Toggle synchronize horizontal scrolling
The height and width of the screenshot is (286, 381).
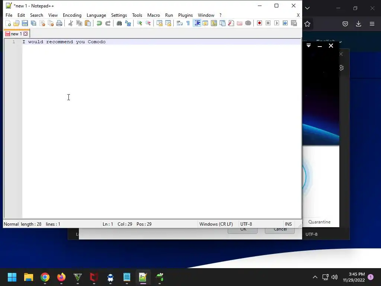168,23
